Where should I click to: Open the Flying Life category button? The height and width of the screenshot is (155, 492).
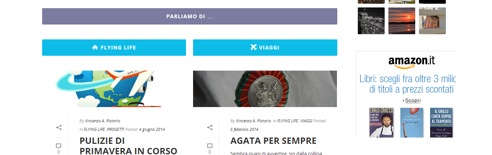coord(114,48)
